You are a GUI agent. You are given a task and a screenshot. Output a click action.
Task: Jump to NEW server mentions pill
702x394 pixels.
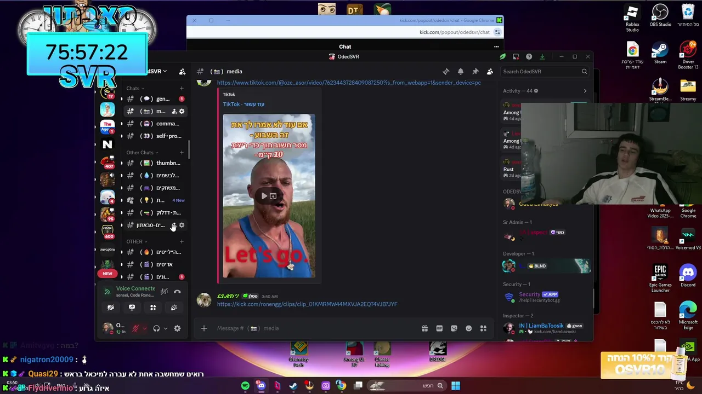coord(107,273)
